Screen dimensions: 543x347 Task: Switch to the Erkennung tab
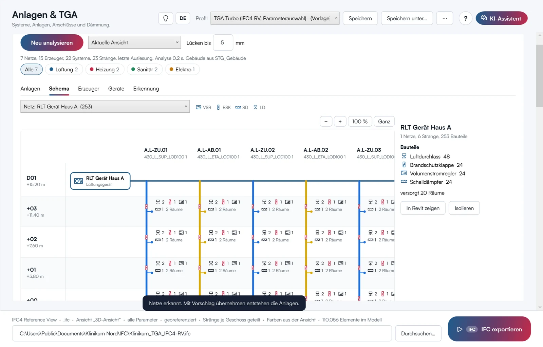(146, 89)
